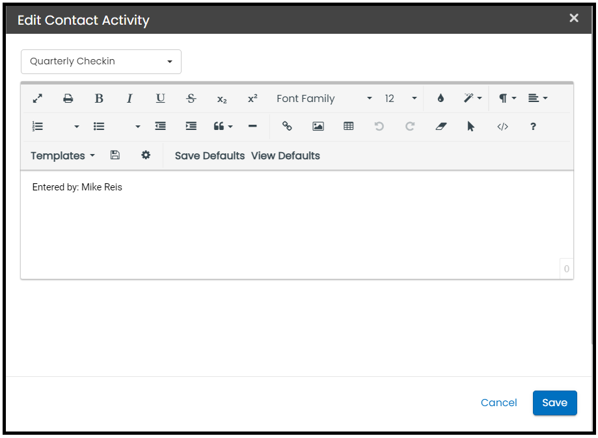Open editor help question mark
598x438 pixels.
click(533, 127)
